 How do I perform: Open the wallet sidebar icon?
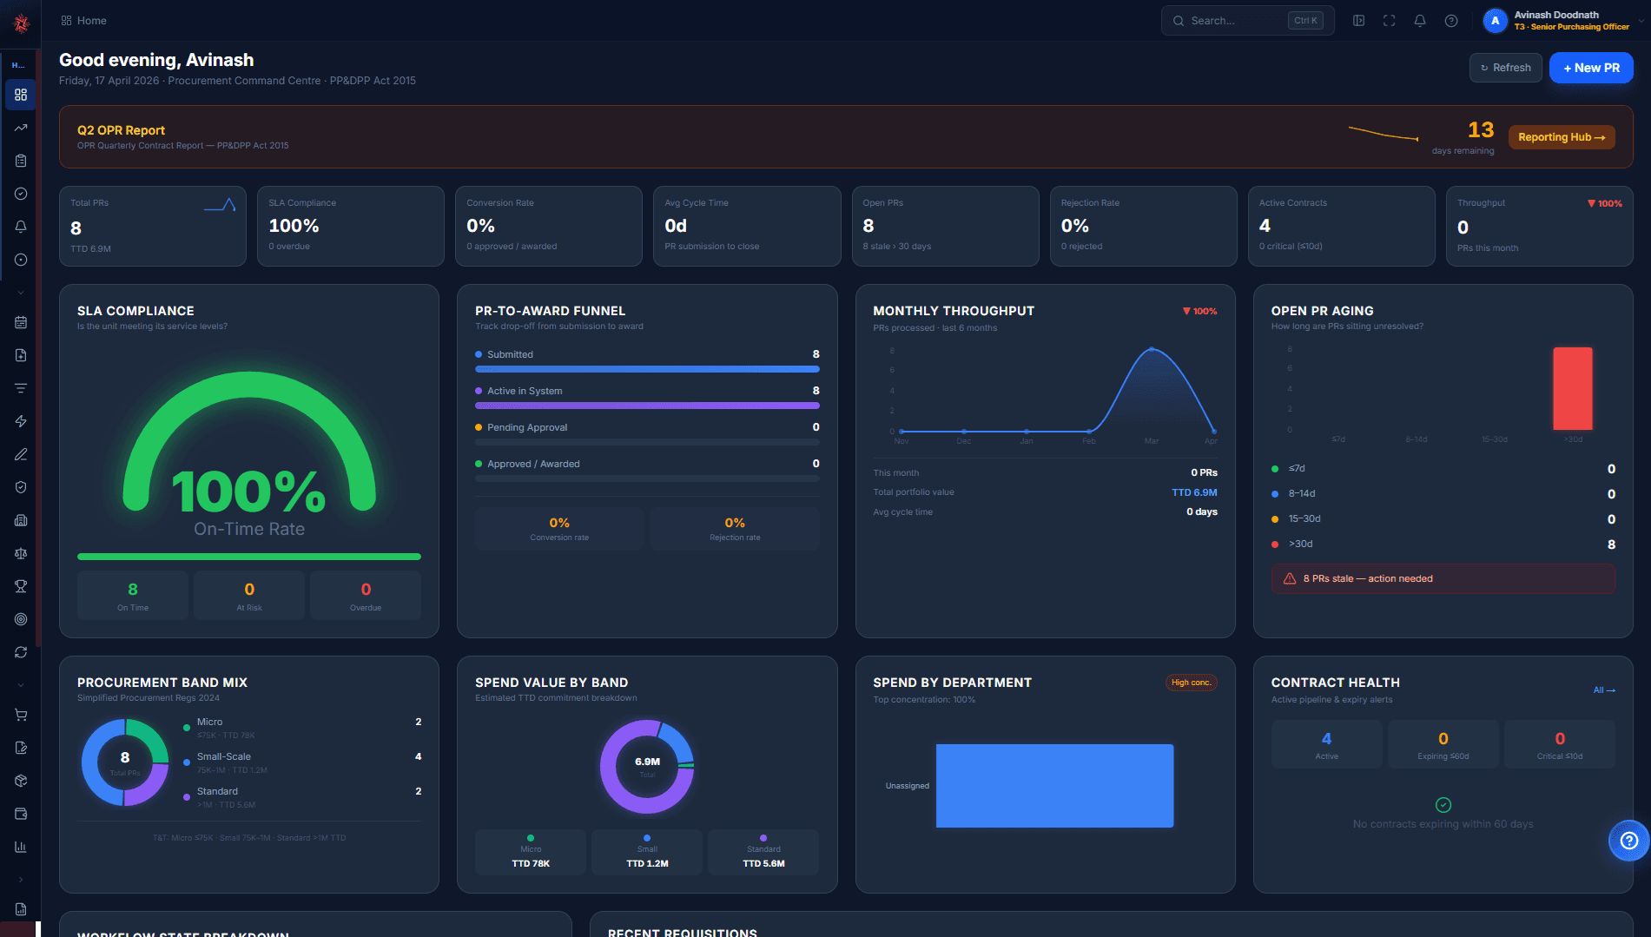pos(21,814)
